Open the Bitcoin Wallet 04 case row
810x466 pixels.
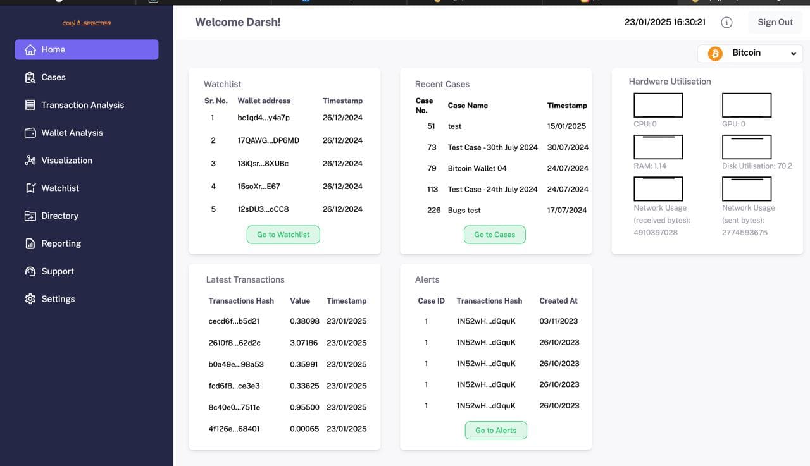pos(477,168)
